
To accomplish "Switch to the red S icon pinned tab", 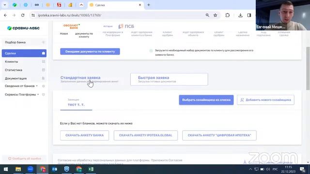I will point(59,5).
